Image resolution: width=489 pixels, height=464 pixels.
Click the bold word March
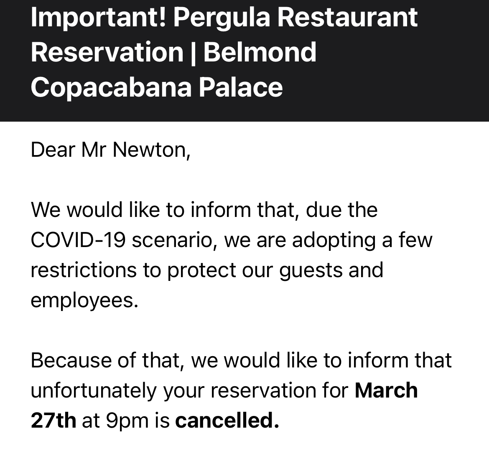(386, 390)
